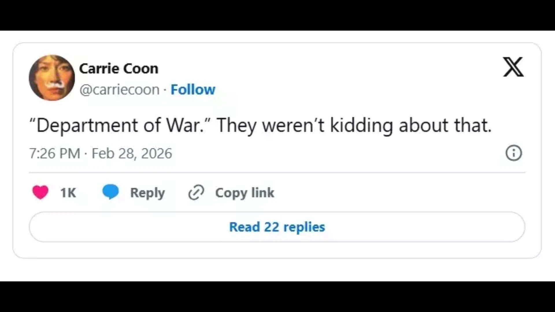The image size is (555, 312).
Task: Open the @carriecoon handle link
Action: coord(119,90)
